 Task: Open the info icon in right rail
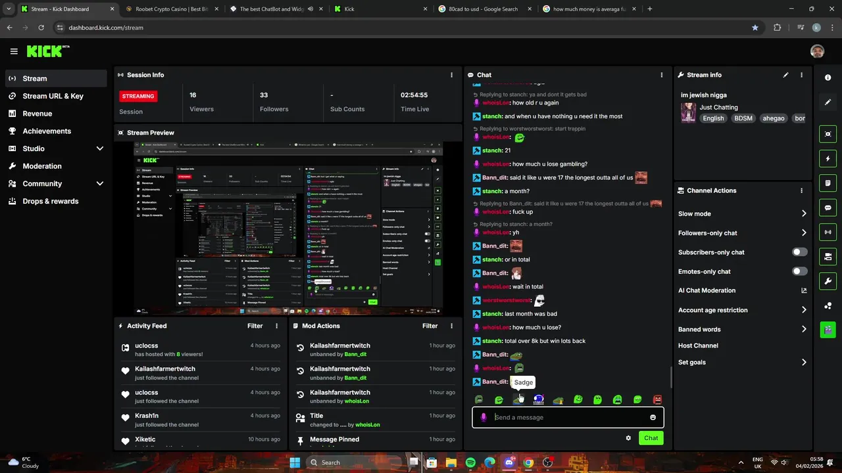coord(828,78)
